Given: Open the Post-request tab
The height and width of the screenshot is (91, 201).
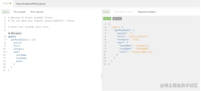Looking at the screenshot, I should [x=37, y=12].
